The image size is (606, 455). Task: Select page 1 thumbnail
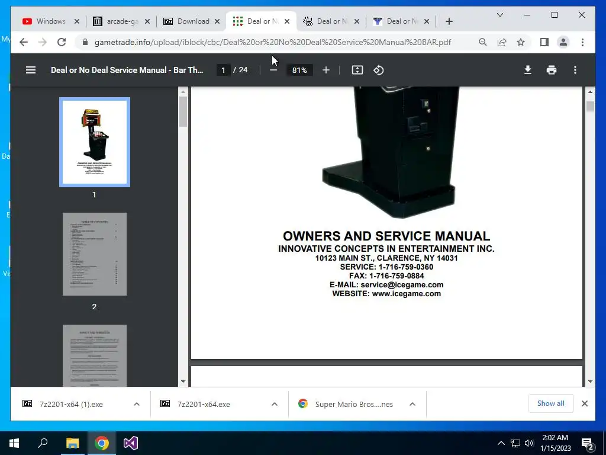click(x=95, y=142)
